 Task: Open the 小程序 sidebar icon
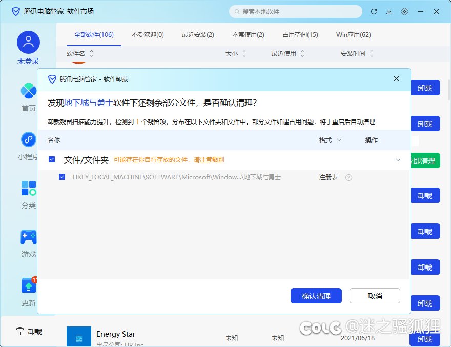click(x=29, y=139)
